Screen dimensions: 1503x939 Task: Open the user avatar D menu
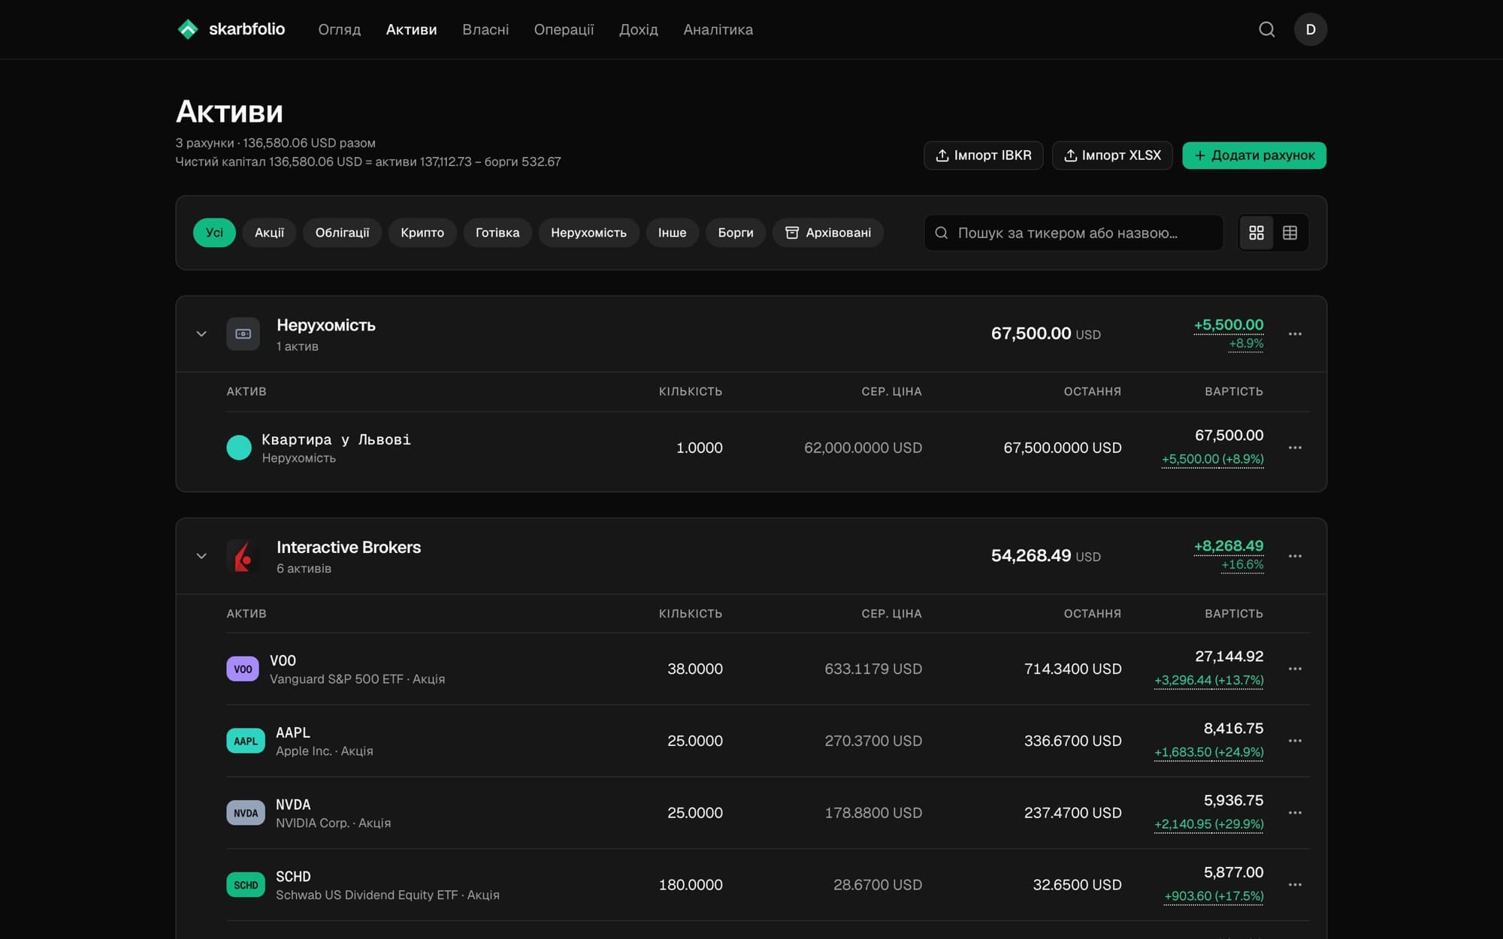point(1311,29)
